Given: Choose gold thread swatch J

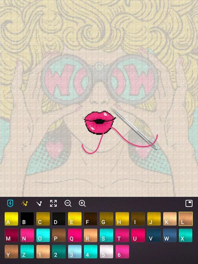Looking at the screenshot, I should click(154, 219).
